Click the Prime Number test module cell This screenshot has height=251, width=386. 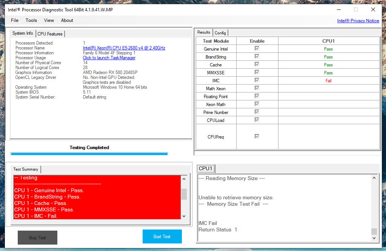coord(216,112)
